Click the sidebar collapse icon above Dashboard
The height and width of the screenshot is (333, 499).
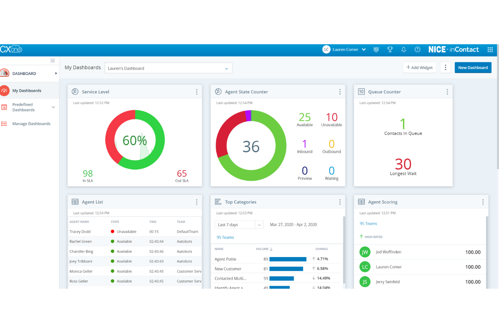pos(53,60)
